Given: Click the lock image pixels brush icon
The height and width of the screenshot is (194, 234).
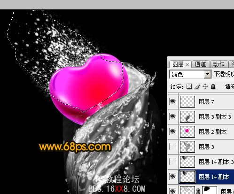Looking at the screenshot, I should 197,86.
